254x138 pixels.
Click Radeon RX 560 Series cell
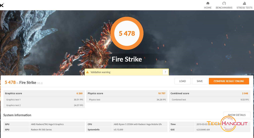(x=57, y=130)
